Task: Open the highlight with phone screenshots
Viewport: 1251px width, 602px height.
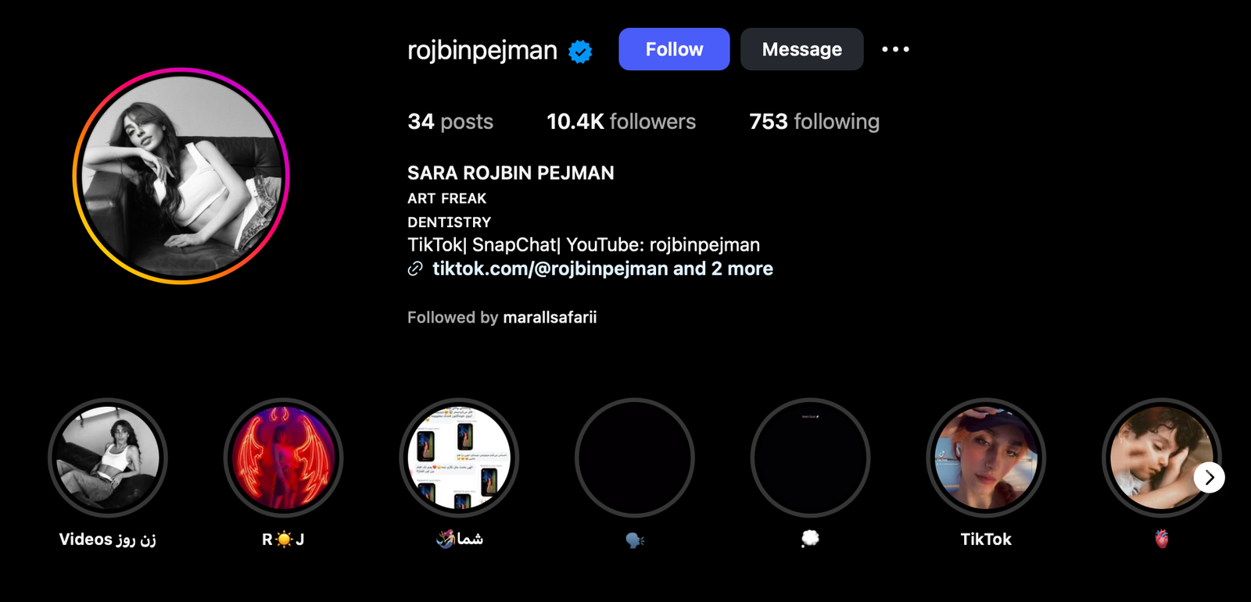Action: [459, 458]
